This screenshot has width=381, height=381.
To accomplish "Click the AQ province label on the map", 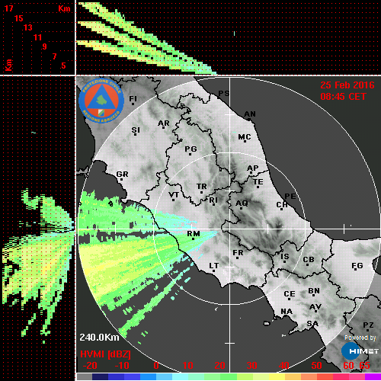I will (242, 203).
